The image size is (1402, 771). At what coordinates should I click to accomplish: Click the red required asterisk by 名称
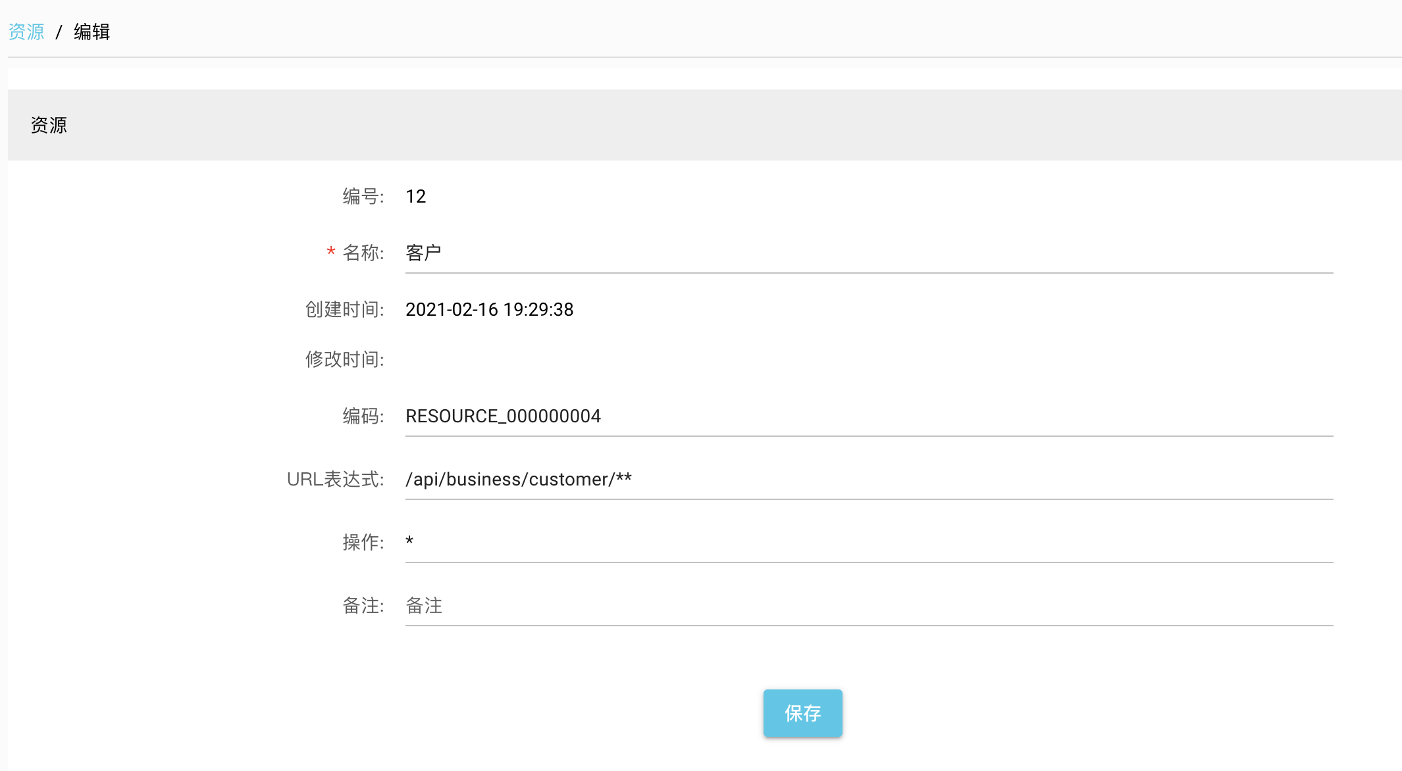click(x=331, y=251)
